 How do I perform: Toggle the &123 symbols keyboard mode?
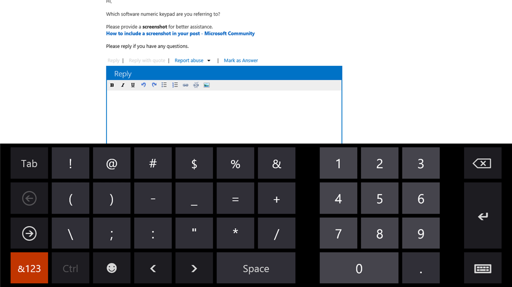point(29,268)
